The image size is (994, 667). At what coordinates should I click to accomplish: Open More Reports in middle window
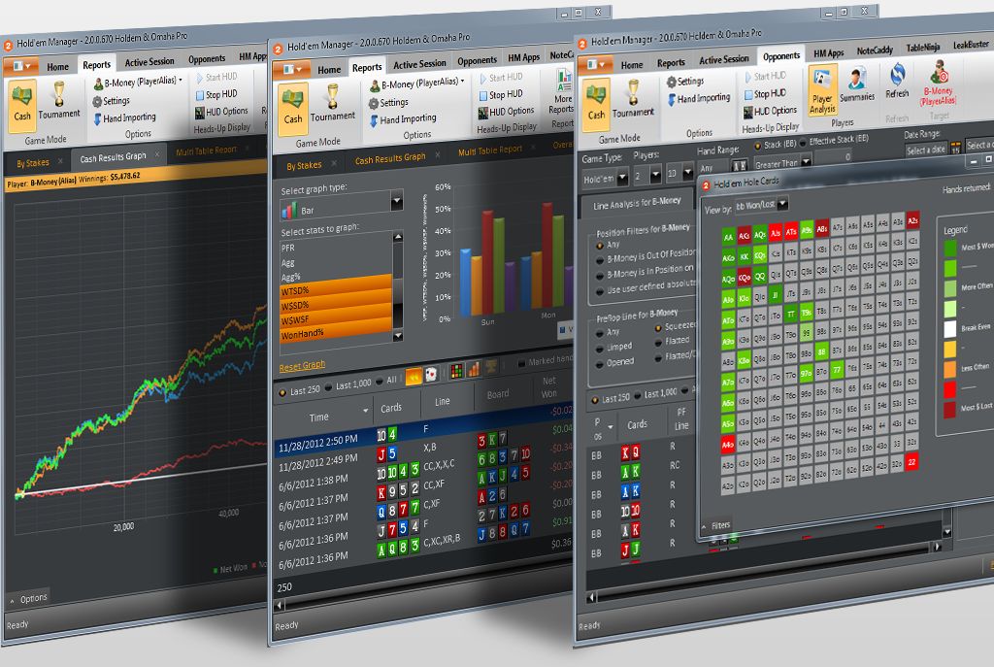coord(563,90)
